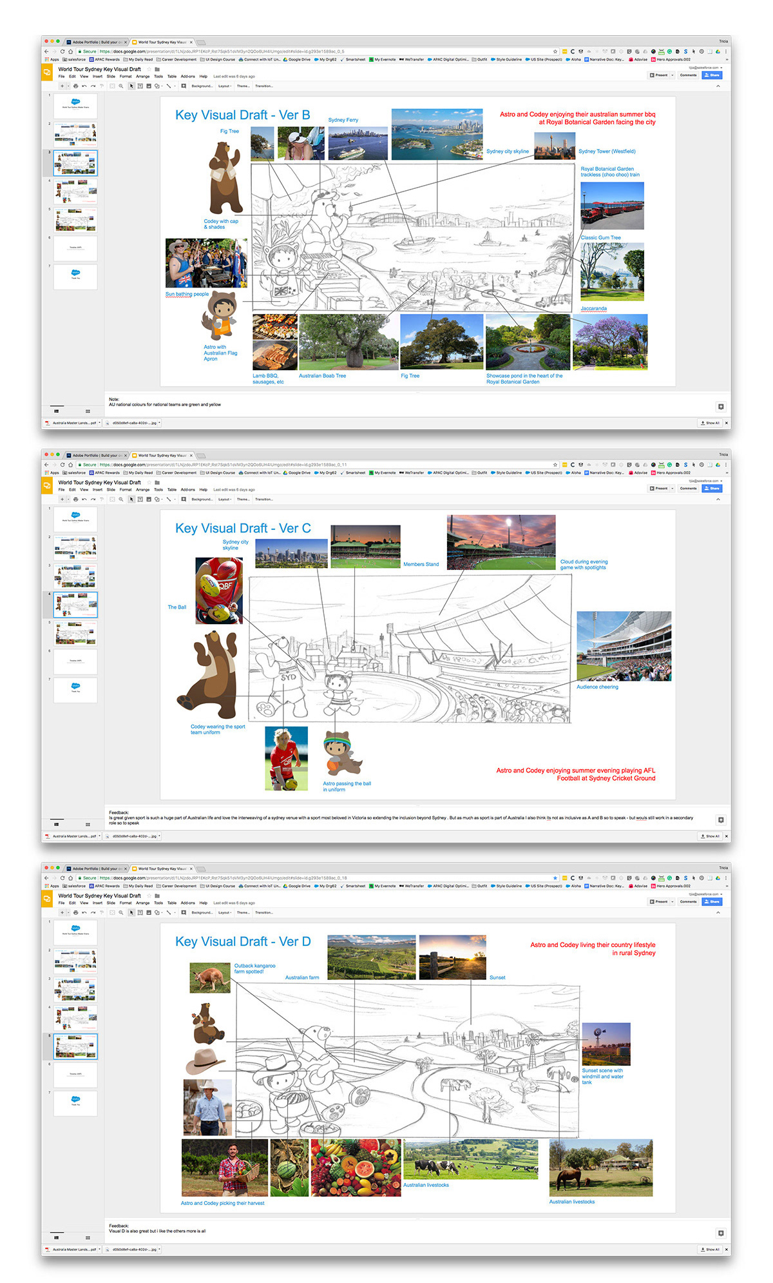Click the Insert image icon in Ver D window

[149, 912]
